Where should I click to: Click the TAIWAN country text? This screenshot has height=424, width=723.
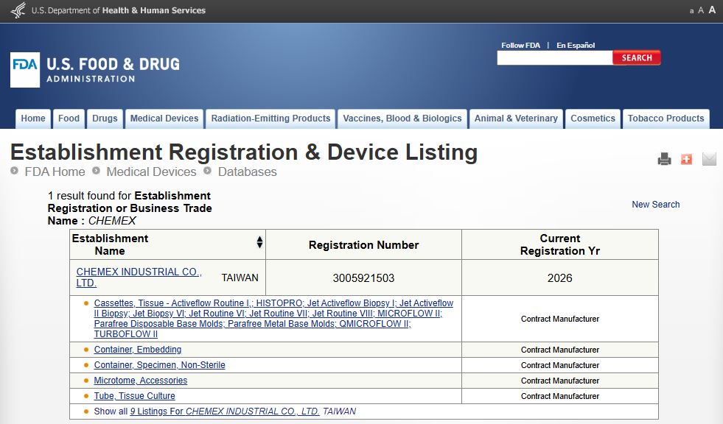(x=240, y=278)
